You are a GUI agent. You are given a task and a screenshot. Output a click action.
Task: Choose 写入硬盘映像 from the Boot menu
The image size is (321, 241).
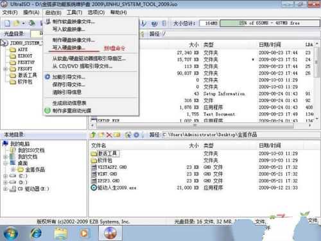click(x=69, y=48)
